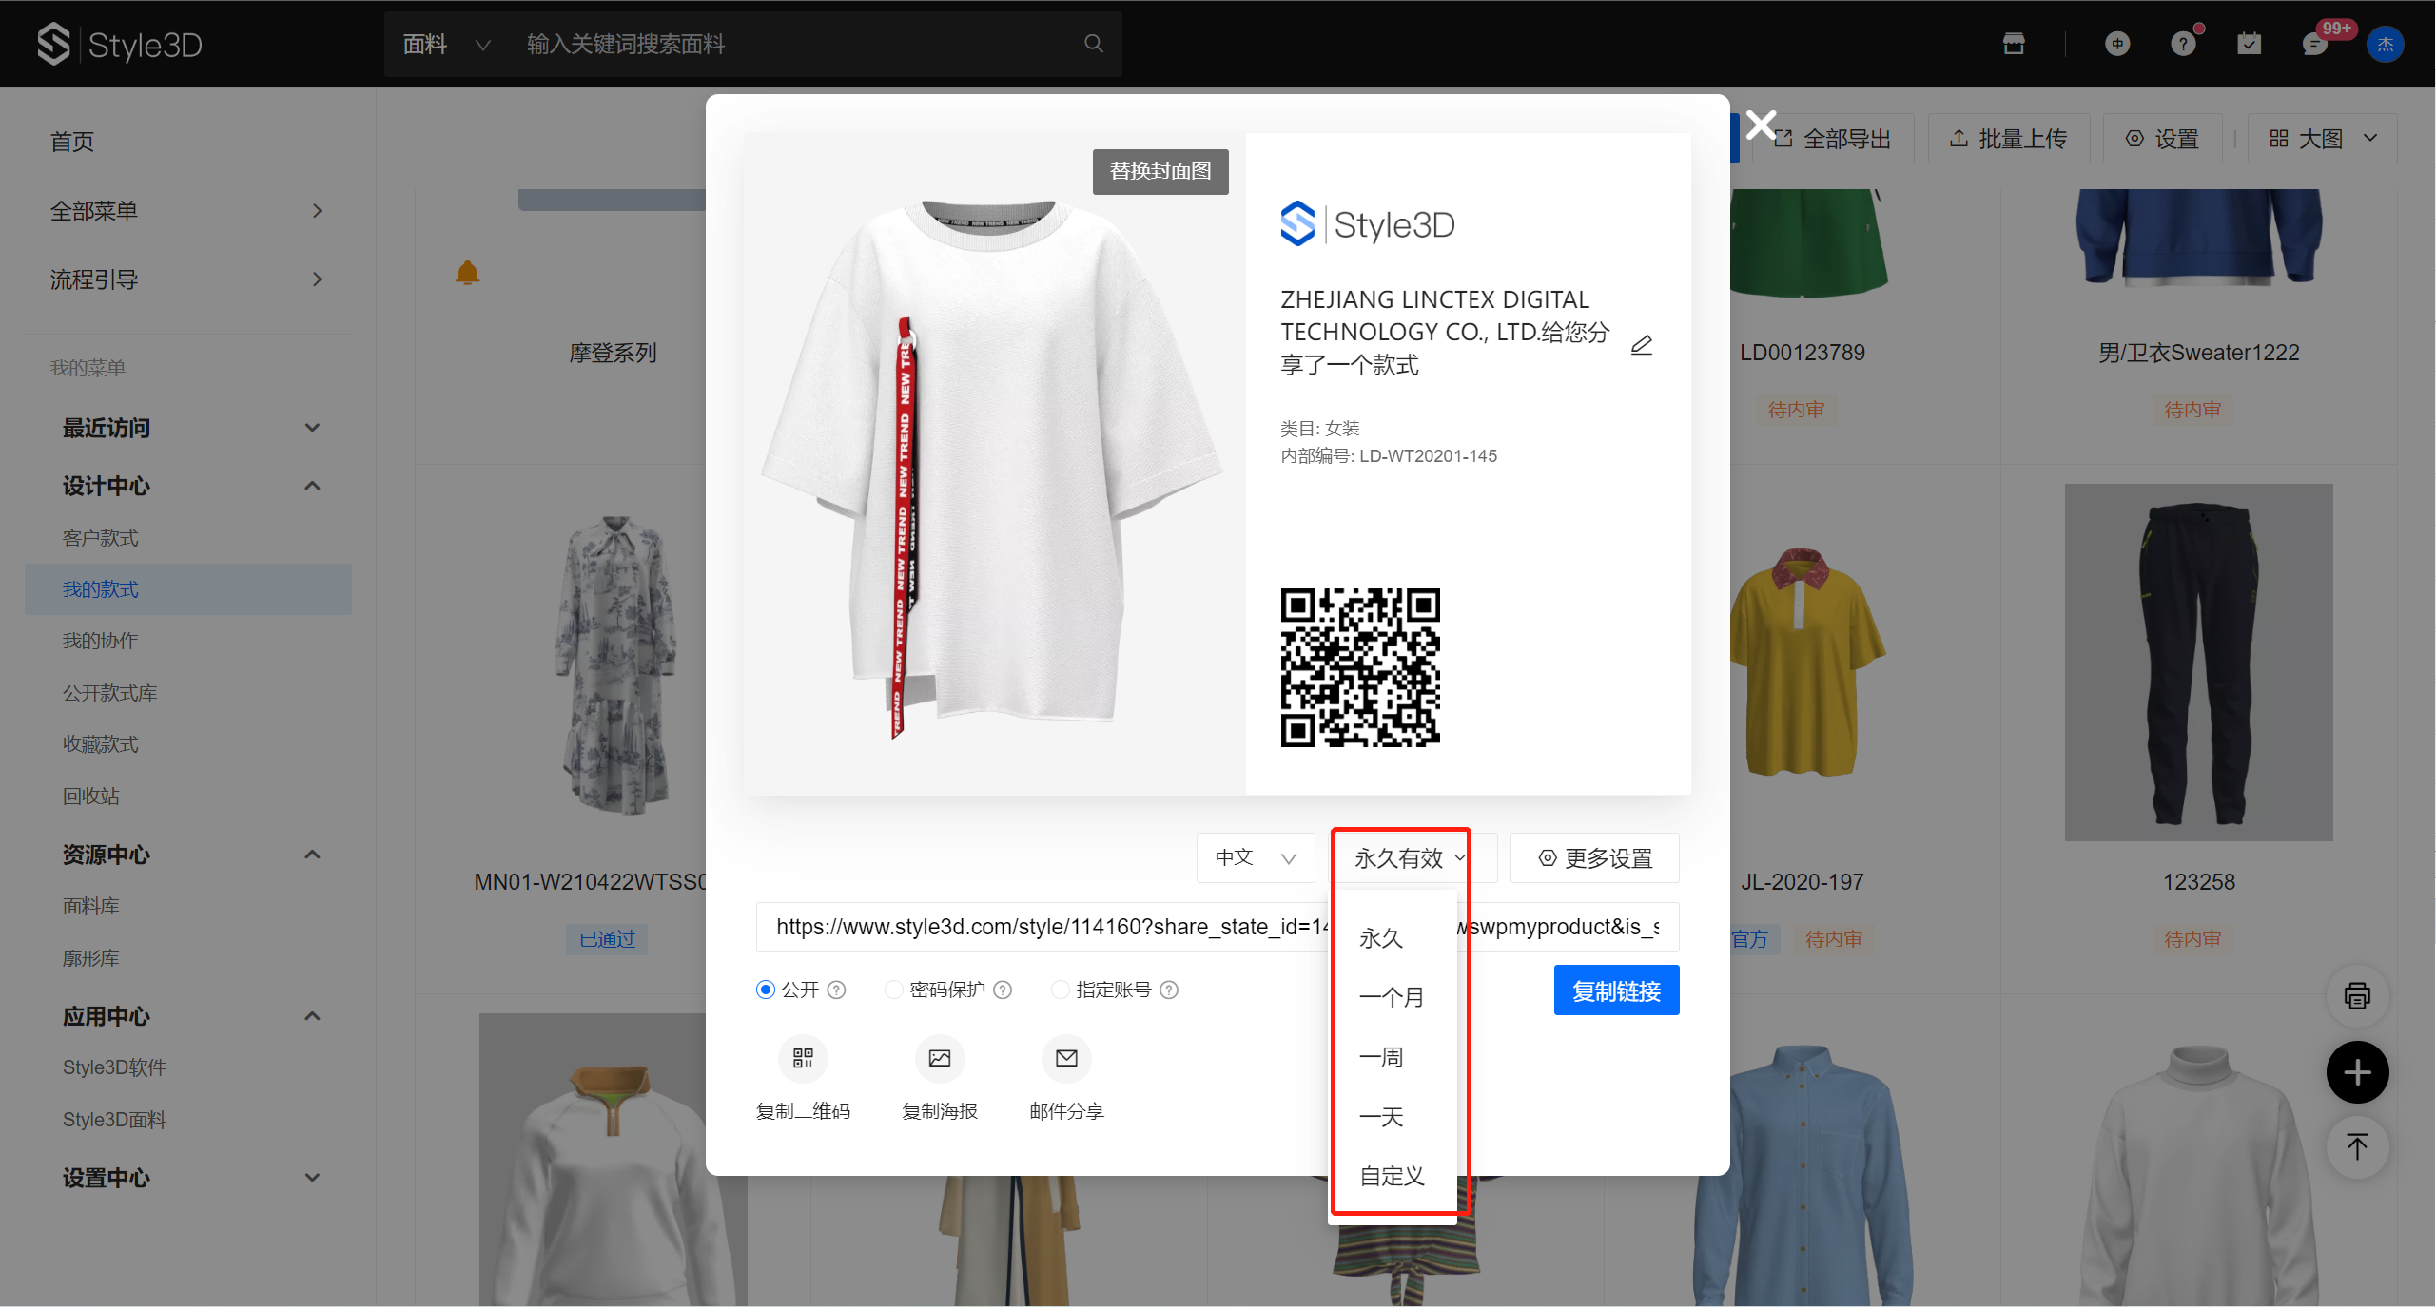Collapse the 应用中心 section
The width and height of the screenshot is (2436, 1307).
click(187, 1016)
